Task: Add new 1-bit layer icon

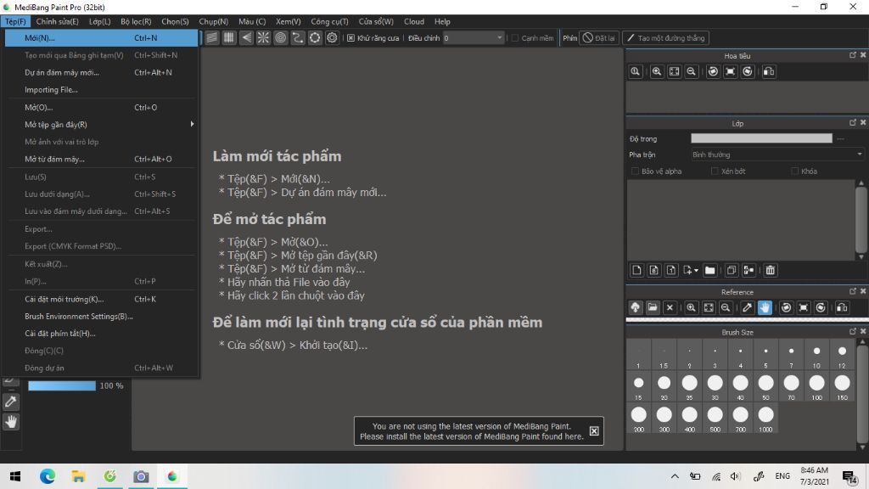Action: (x=671, y=270)
